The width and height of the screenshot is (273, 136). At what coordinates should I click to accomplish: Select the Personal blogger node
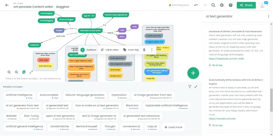click(66, 19)
